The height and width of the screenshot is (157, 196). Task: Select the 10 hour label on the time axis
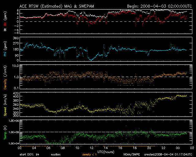(x=77, y=148)
